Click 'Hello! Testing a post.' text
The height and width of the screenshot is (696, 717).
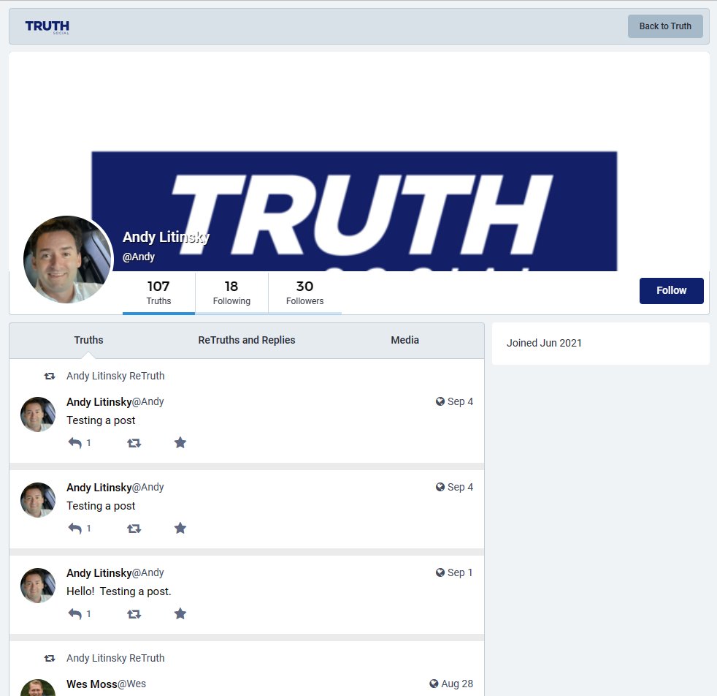(x=119, y=591)
